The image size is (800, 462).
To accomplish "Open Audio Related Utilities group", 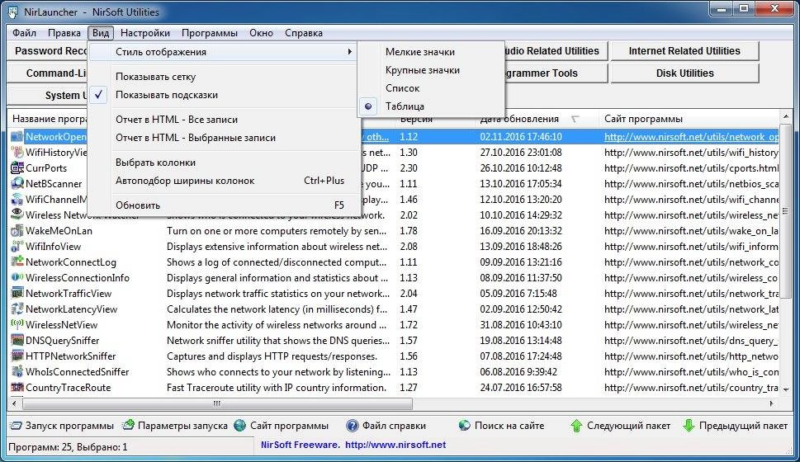I will [555, 51].
